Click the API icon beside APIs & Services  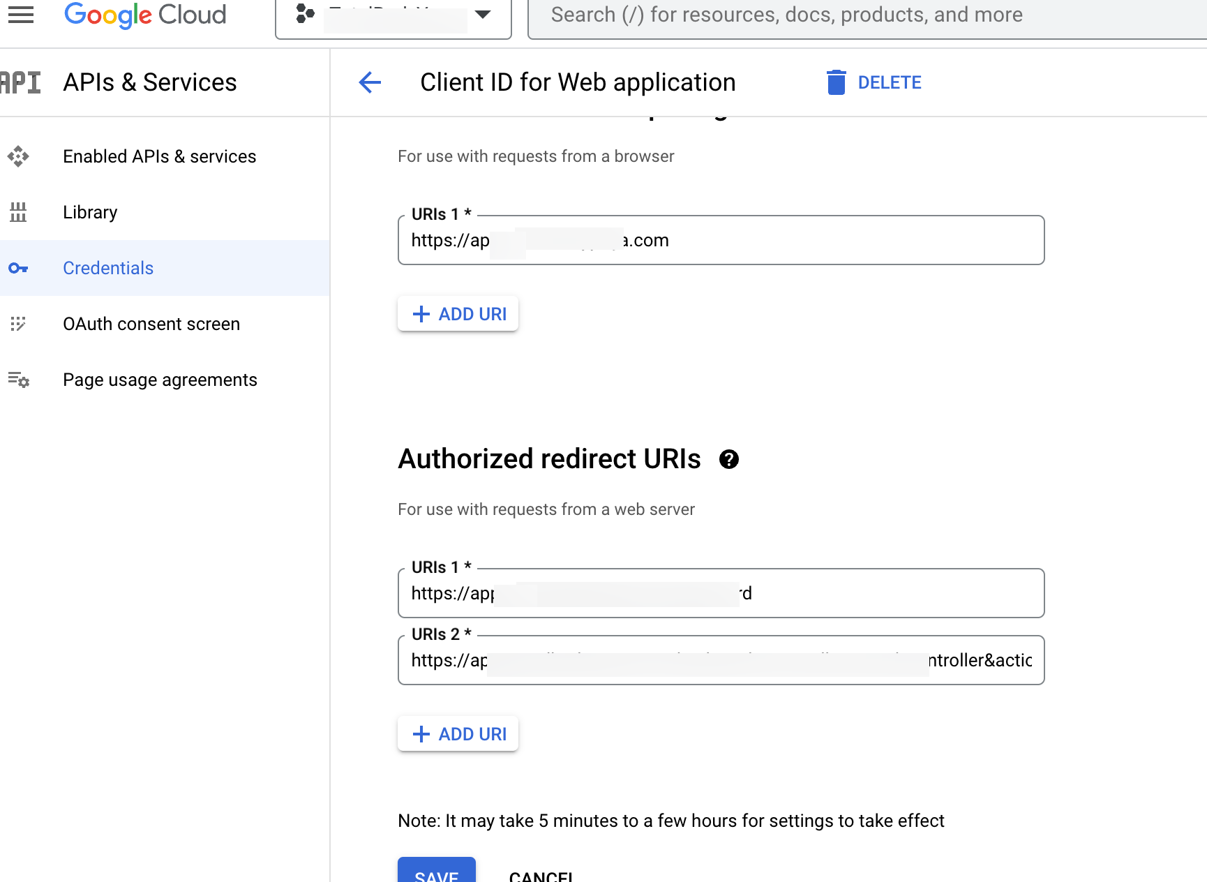coord(21,82)
